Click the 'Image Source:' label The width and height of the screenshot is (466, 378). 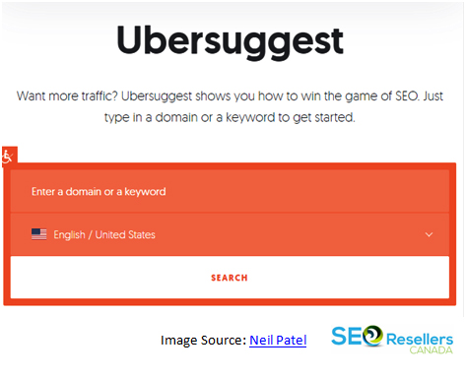203,341
